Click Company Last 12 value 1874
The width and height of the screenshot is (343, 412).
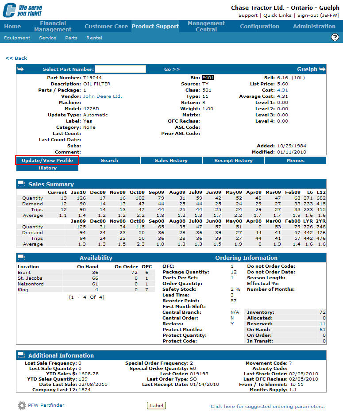85,390
